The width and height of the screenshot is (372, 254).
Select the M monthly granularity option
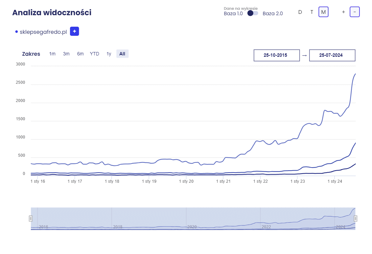coord(323,12)
